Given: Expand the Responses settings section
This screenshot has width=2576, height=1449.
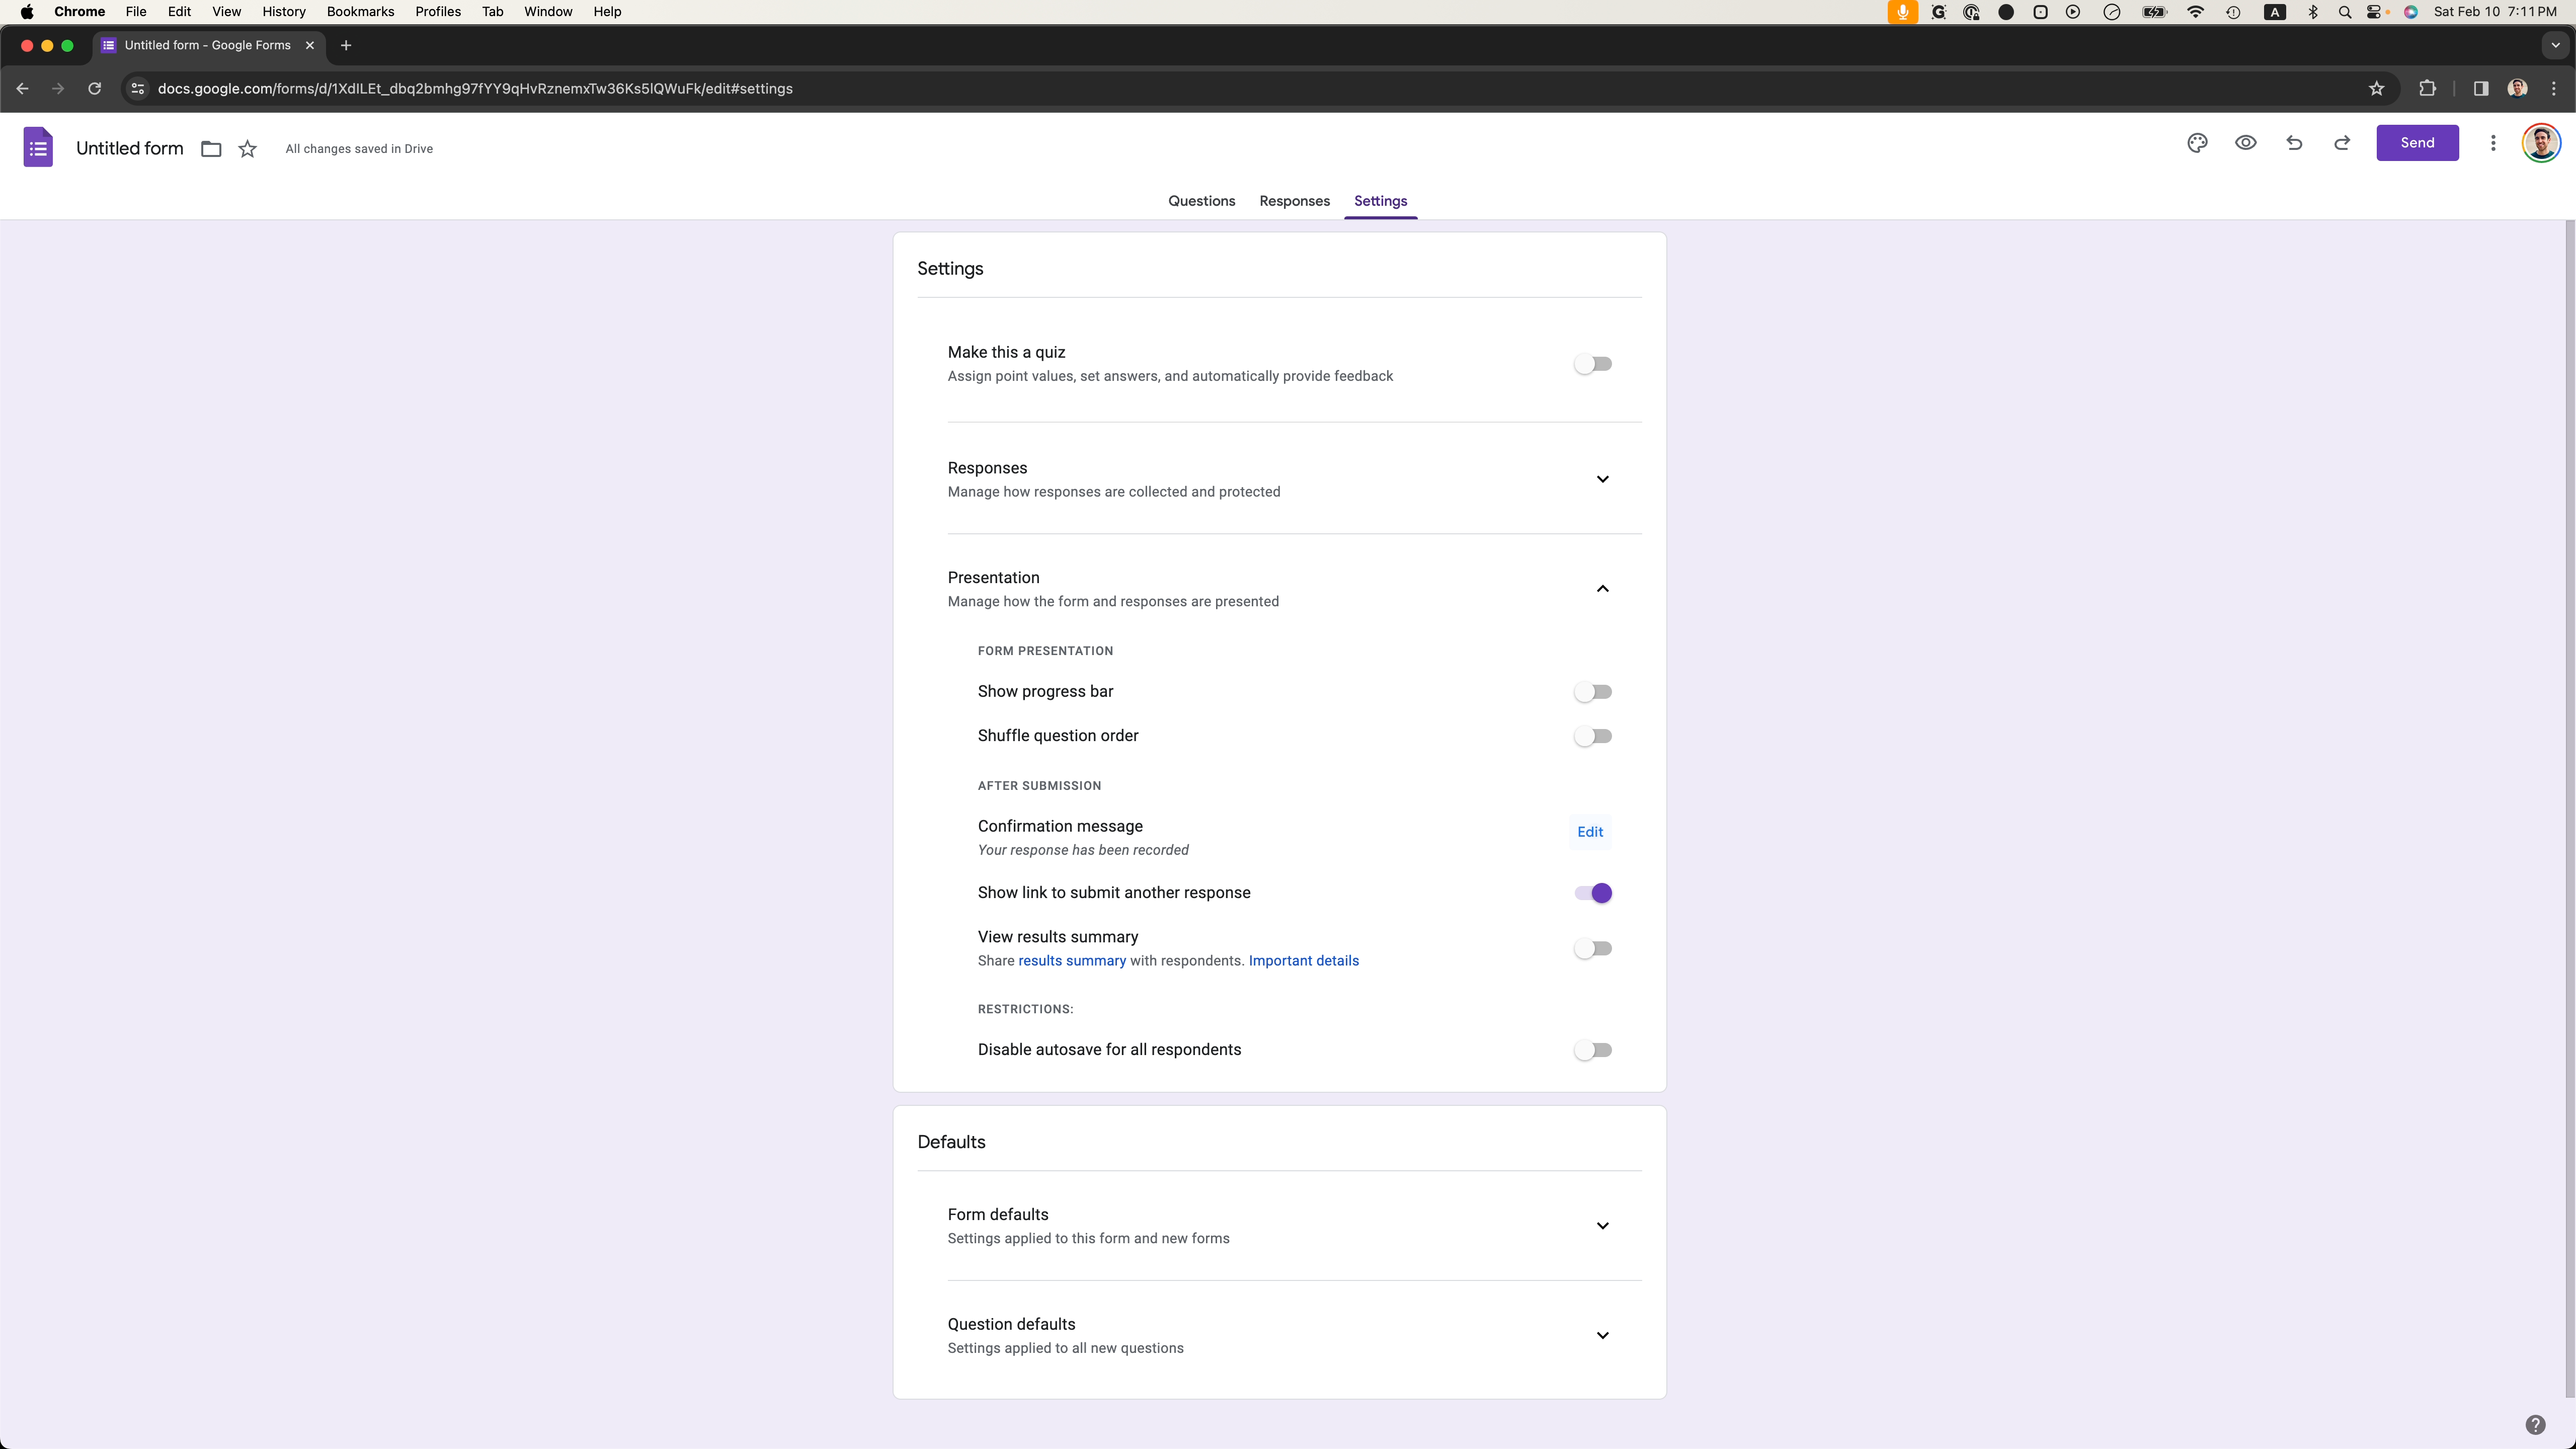Looking at the screenshot, I should pos(1602,479).
